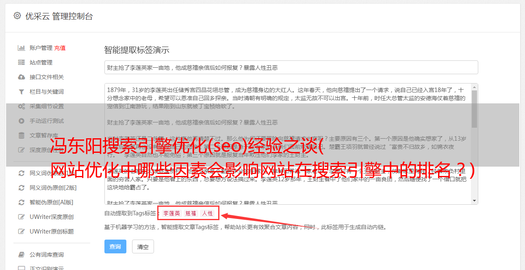Click the 李莲英 extracted tag
The width and height of the screenshot is (525, 270).
(x=172, y=213)
